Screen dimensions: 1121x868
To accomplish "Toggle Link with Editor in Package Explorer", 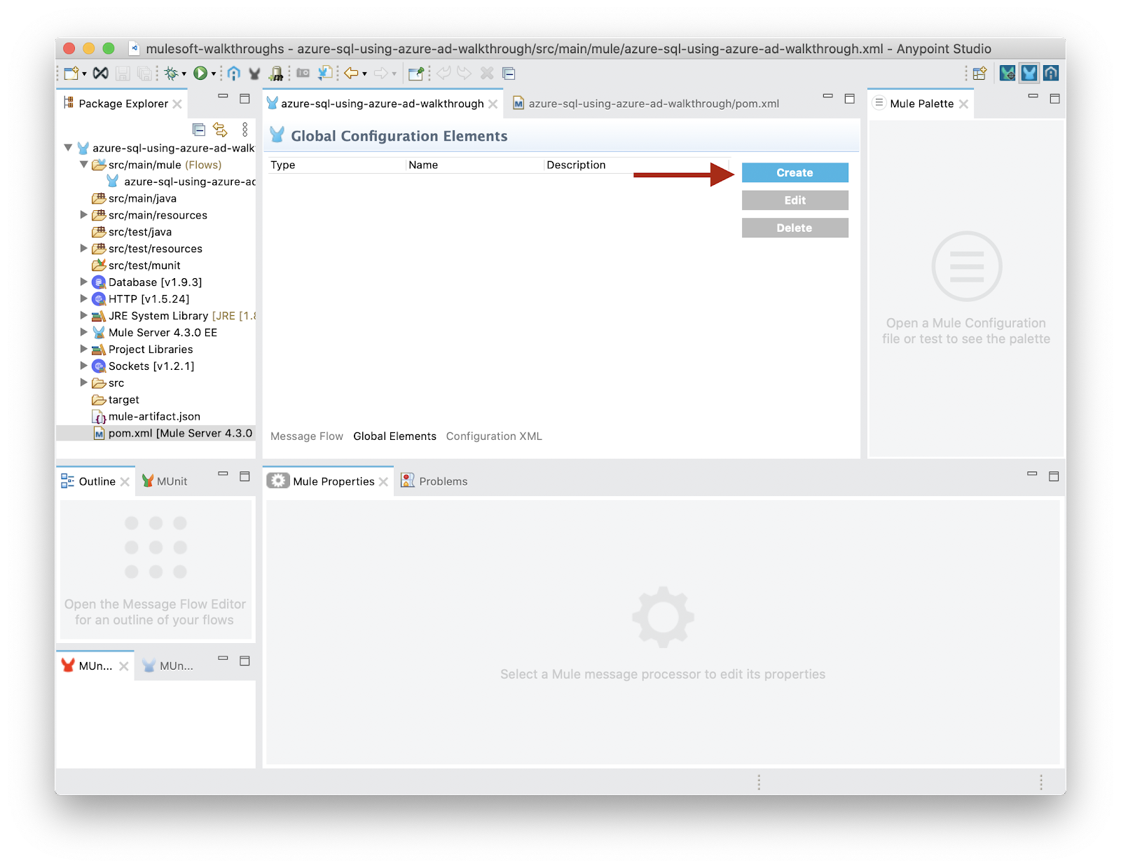I will 220,130.
